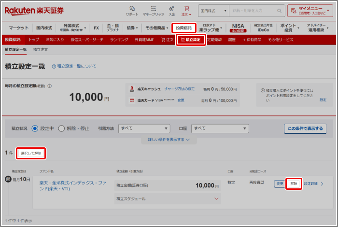Image resolution: width=338 pixels, height=227 pixels.
Task: Select the 積立設定 submenu item
Action: (191, 40)
